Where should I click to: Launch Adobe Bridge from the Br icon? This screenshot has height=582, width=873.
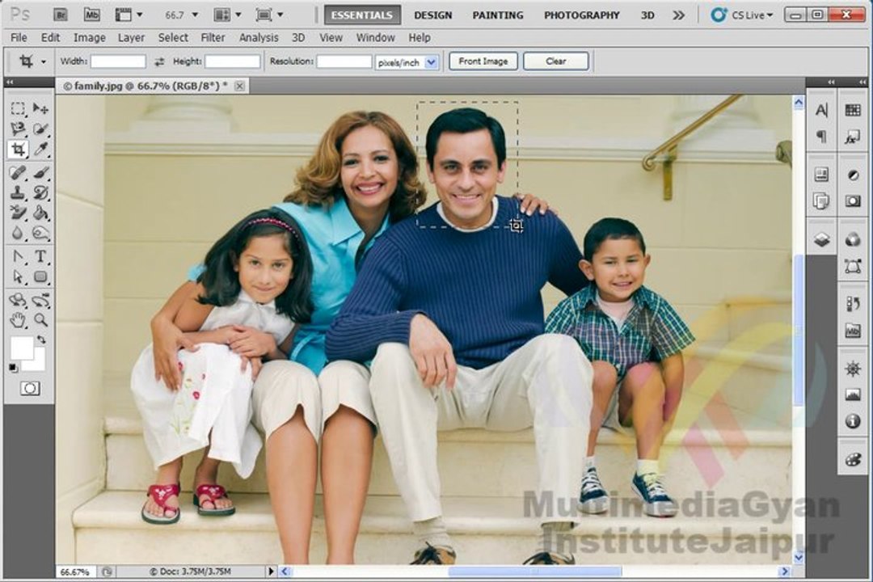tap(60, 15)
